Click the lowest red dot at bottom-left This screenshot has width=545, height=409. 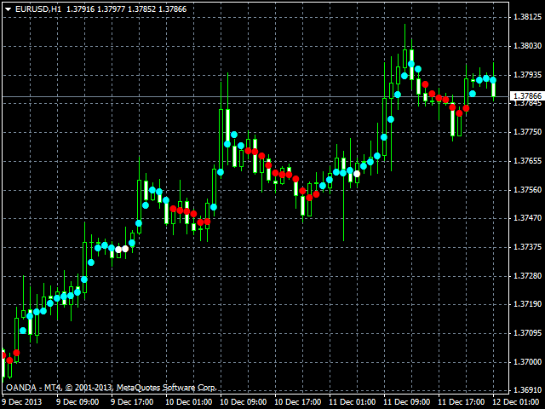tap(9, 360)
